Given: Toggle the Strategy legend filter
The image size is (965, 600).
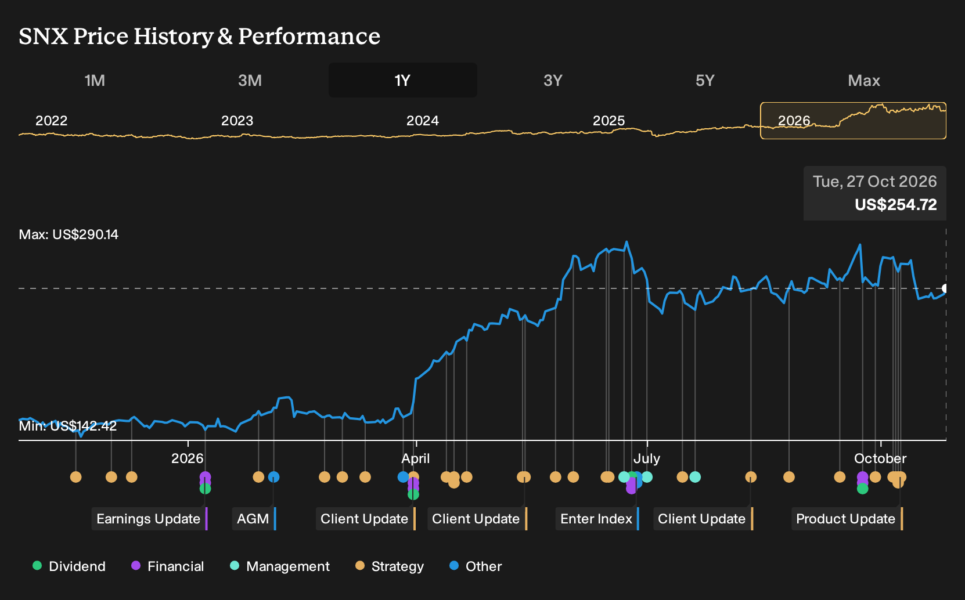Looking at the screenshot, I should (x=389, y=566).
